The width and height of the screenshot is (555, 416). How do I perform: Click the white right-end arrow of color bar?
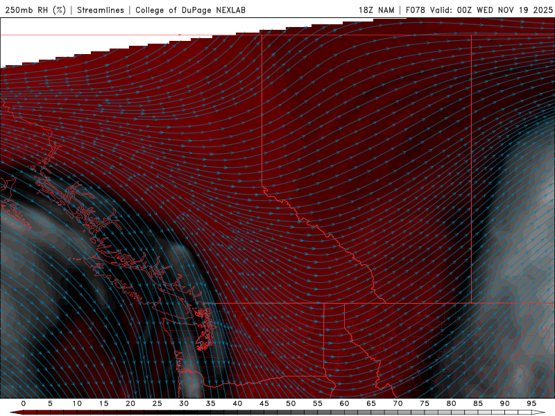click(x=539, y=413)
